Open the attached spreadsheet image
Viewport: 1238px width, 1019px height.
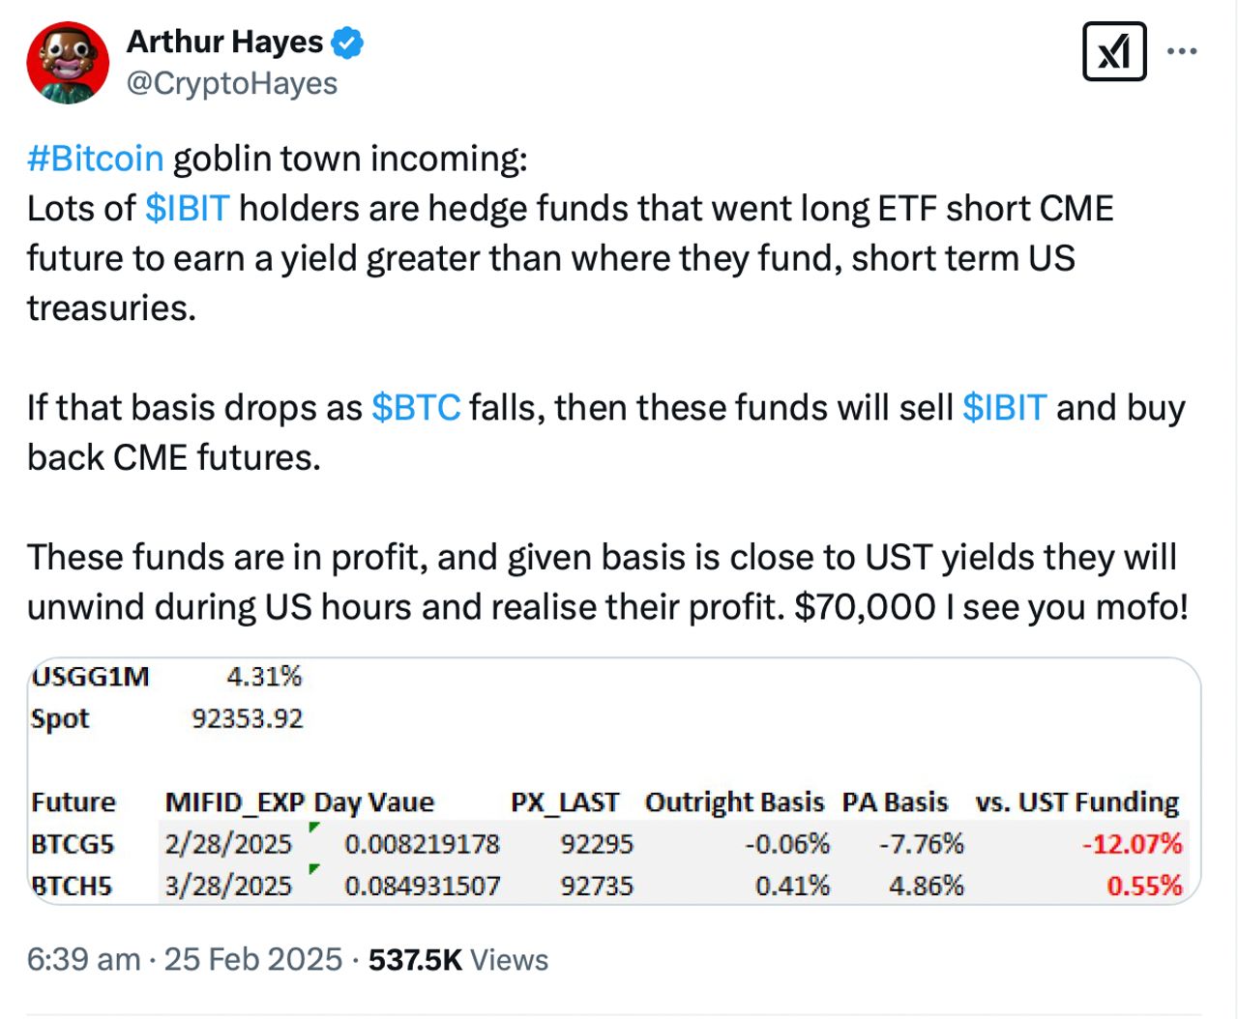(x=614, y=781)
